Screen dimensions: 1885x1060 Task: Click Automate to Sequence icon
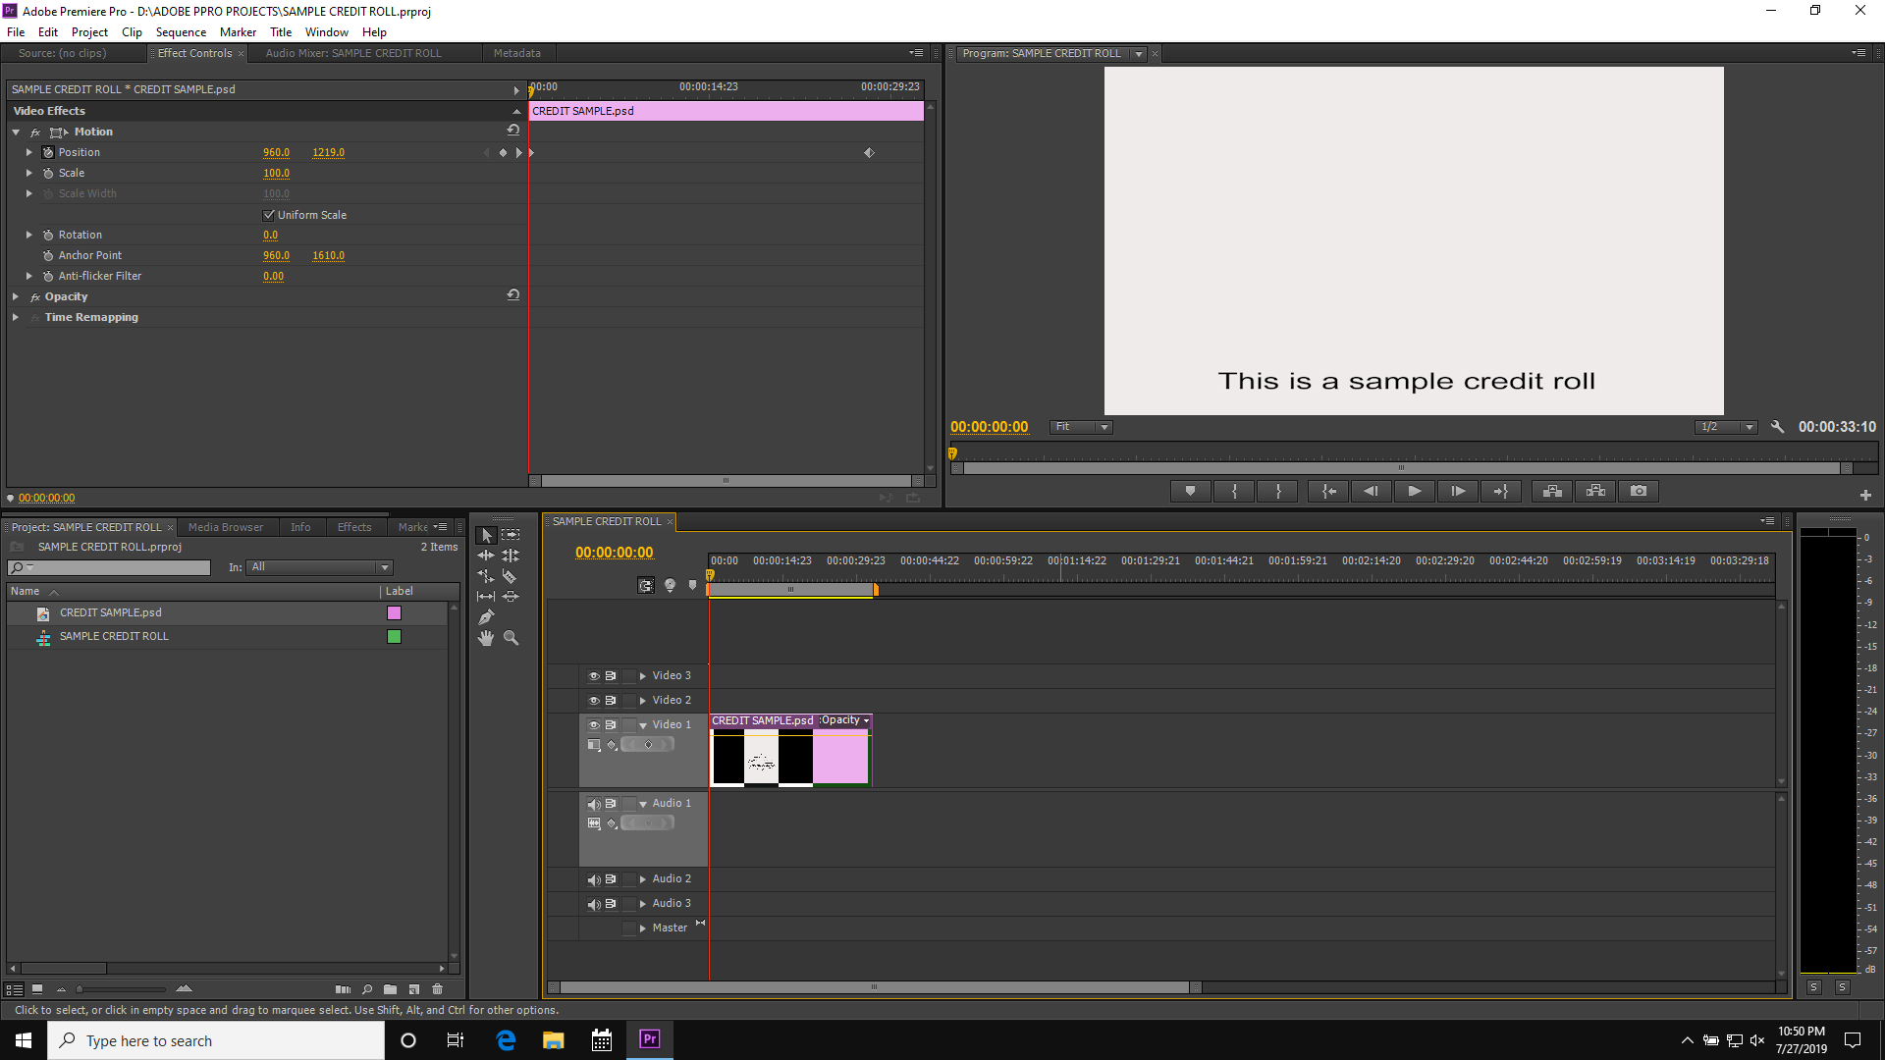pos(343,989)
